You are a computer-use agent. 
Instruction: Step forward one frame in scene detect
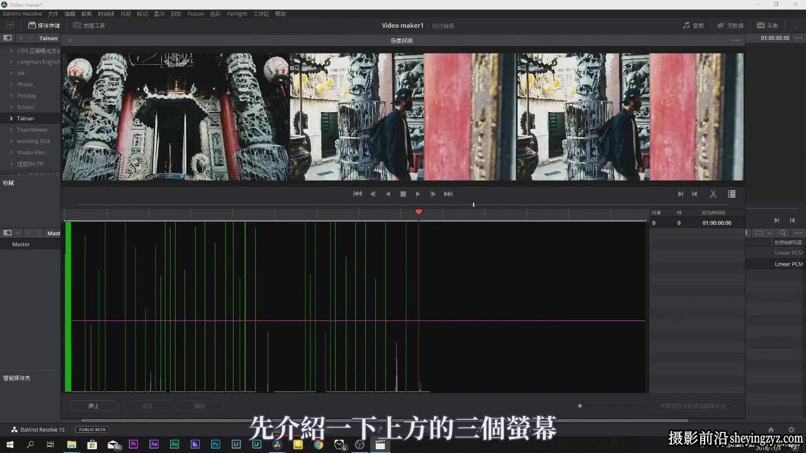point(433,194)
